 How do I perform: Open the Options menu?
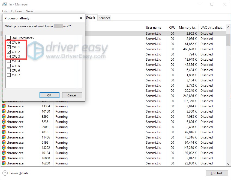tap(17, 11)
